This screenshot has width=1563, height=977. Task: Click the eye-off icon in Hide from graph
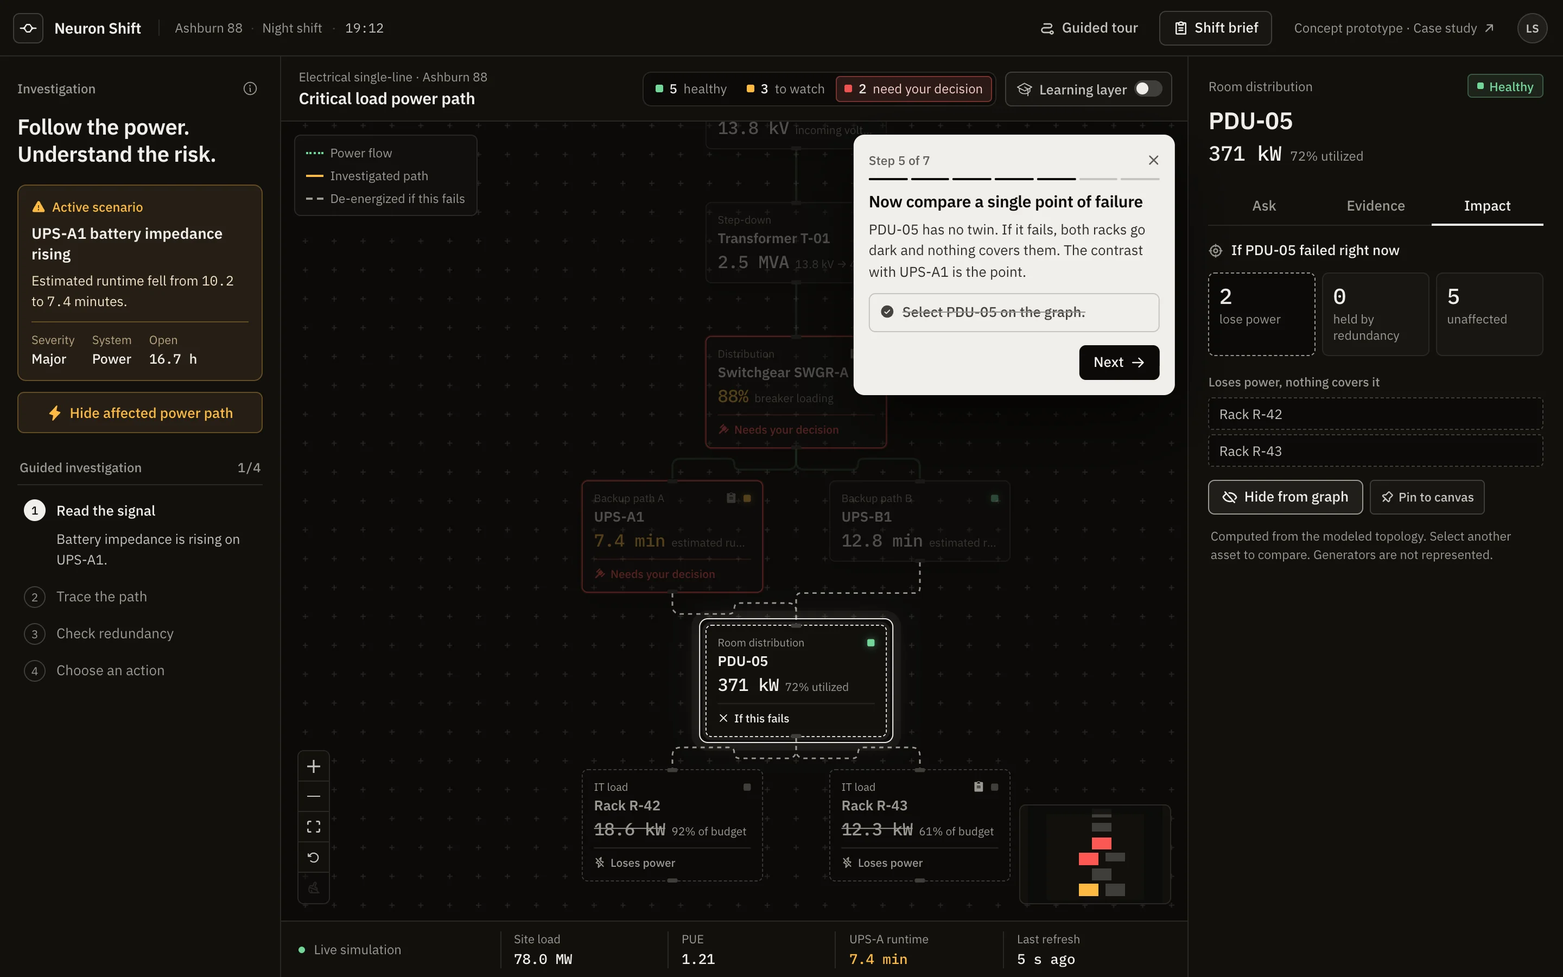click(x=1230, y=497)
